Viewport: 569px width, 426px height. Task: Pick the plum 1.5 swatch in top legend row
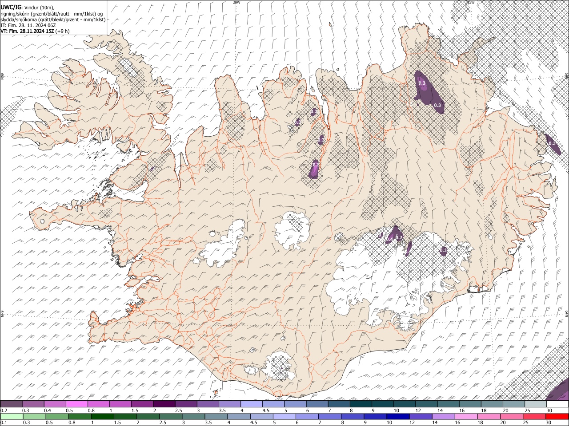142,404
